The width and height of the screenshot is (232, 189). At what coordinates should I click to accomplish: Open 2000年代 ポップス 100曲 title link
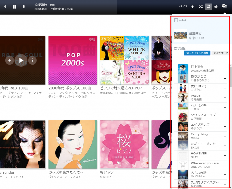[70, 88]
